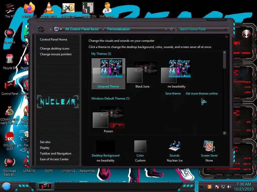Open the Display link under See also
The width and height of the screenshot is (257, 192).
pyautogui.click(x=45, y=148)
